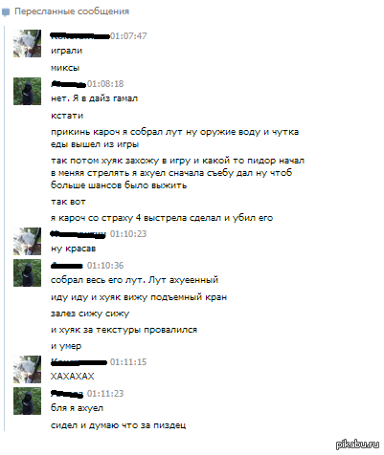Viewport: 384px width, 455px height.
Task: Click the 01:07:47 message timestamp
Action: [128, 36]
